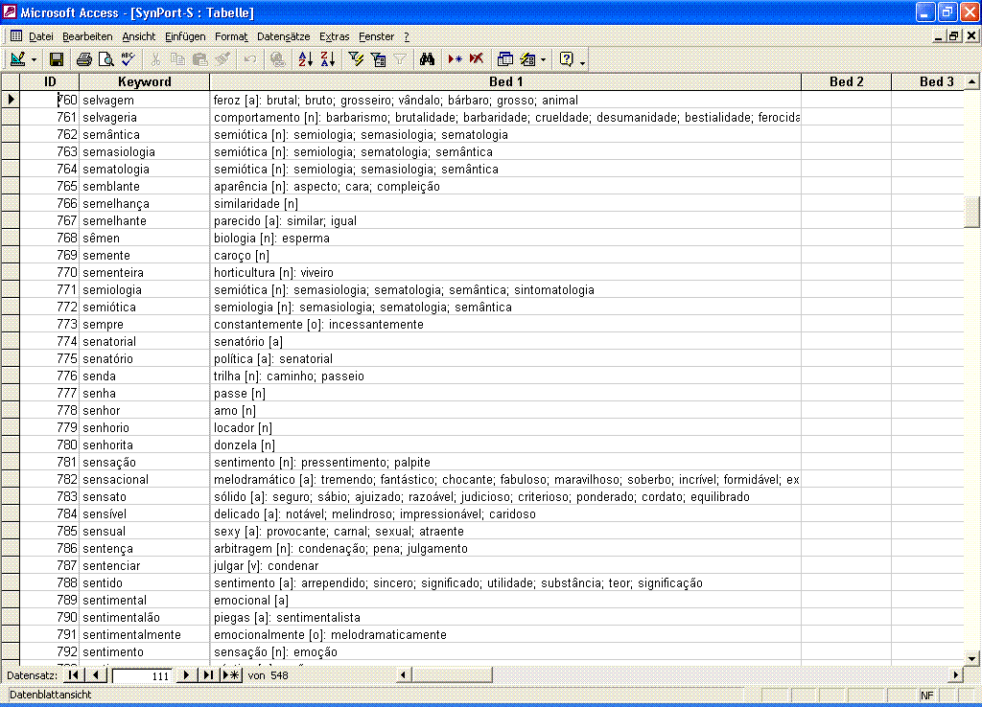Viewport: 982px width, 707px height.
Task: Find a record using the binoculars icon
Action: click(428, 58)
